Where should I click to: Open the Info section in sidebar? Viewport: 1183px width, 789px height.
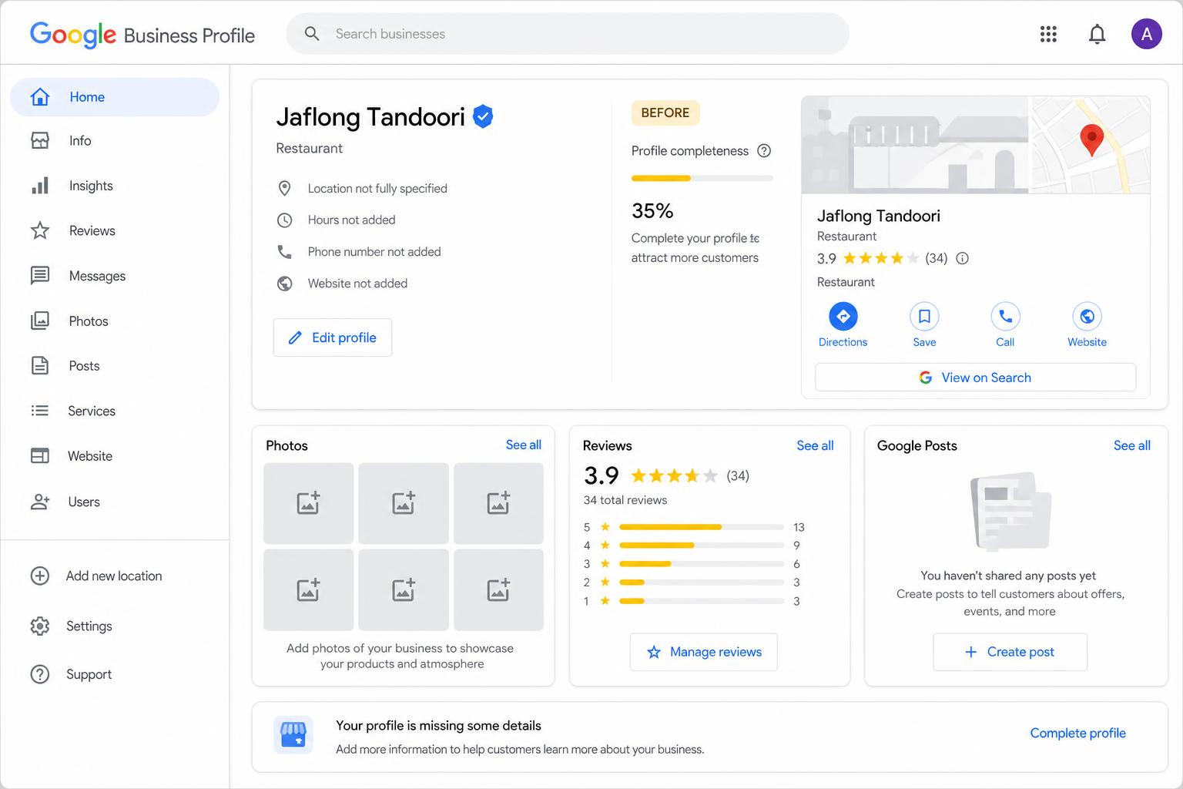pos(115,141)
